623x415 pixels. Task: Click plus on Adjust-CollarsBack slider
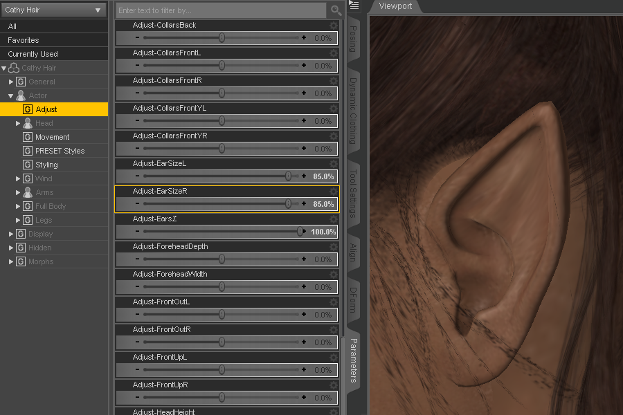304,38
